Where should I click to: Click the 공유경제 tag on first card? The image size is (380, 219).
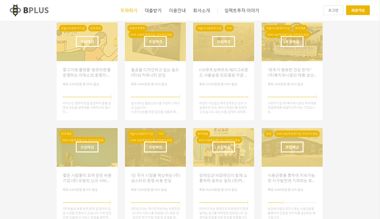95,28
